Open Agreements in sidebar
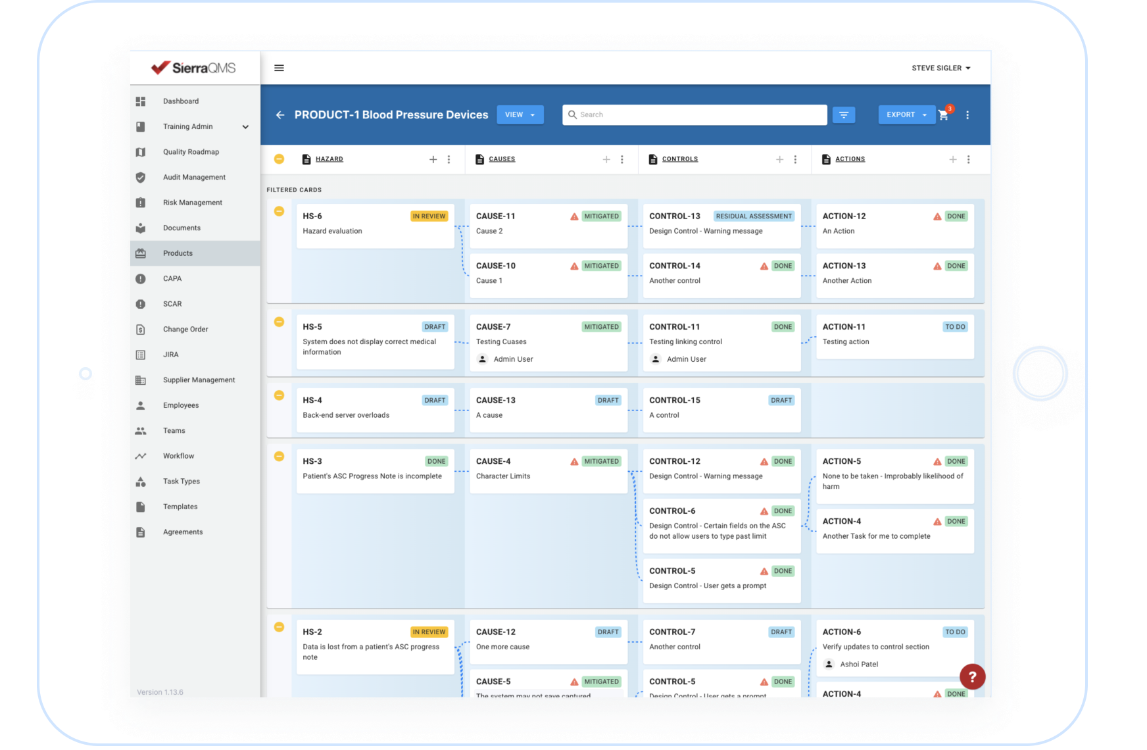The height and width of the screenshot is (750, 1147). tap(195, 532)
